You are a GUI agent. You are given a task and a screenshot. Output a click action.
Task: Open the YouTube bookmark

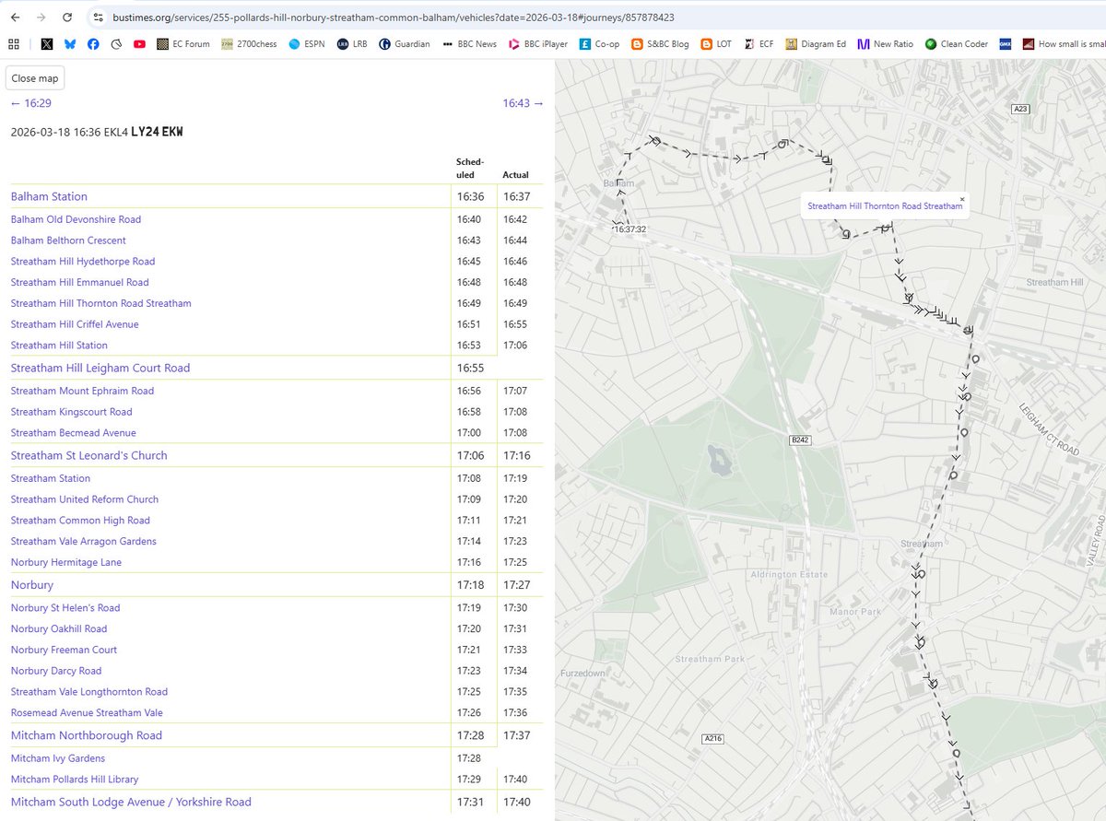139,43
